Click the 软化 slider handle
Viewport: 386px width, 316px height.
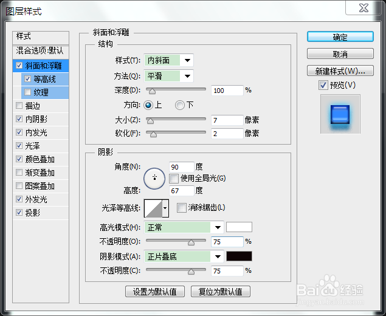[x=153, y=134]
